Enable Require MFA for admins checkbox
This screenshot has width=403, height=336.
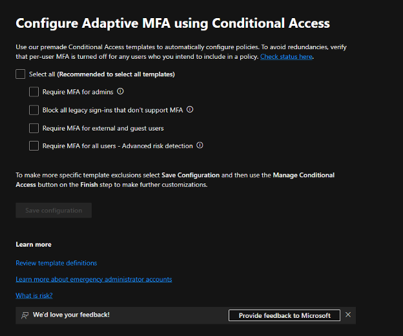pos(34,92)
